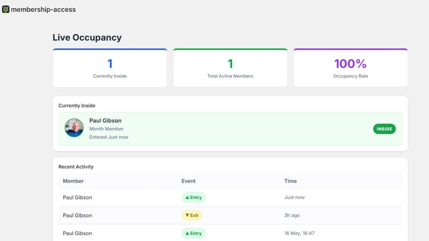The height and width of the screenshot is (241, 429).
Task: Click the Currently Inside section title
Action: tap(77, 106)
